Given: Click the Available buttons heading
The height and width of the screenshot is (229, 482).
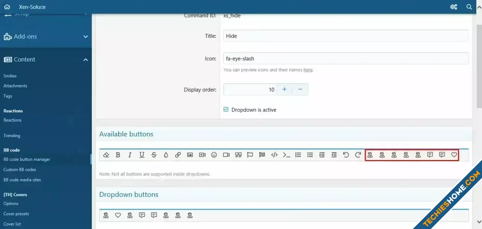Looking at the screenshot, I should [126, 134].
